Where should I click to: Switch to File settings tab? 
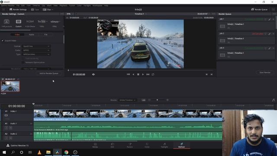click(46, 35)
